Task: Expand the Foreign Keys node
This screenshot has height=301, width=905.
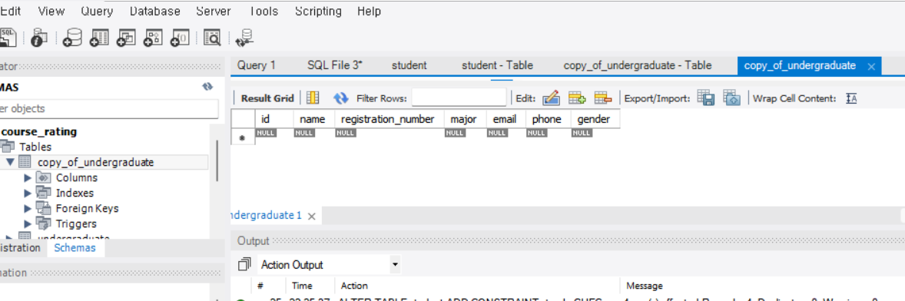Action: tap(28, 208)
